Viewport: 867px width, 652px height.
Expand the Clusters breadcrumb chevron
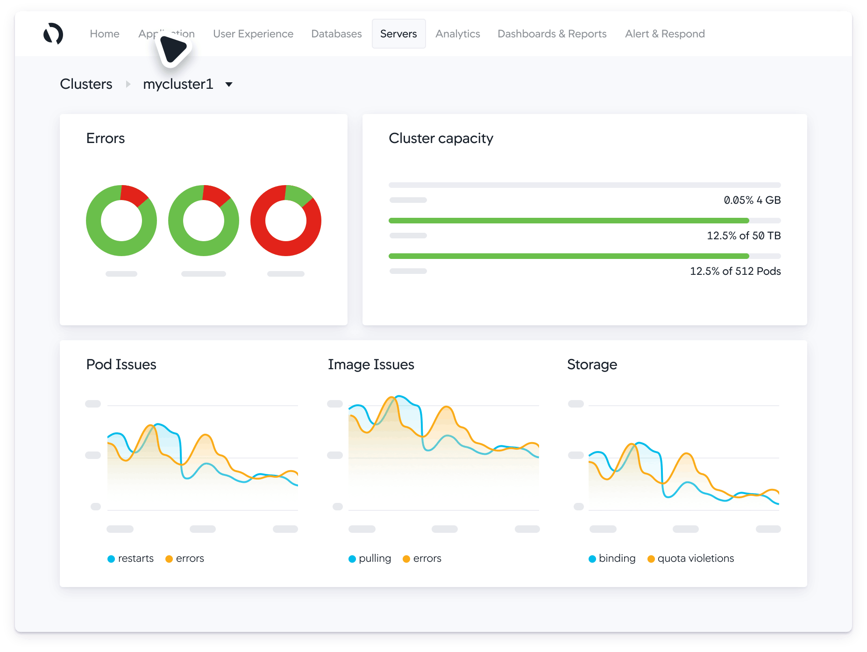(128, 84)
